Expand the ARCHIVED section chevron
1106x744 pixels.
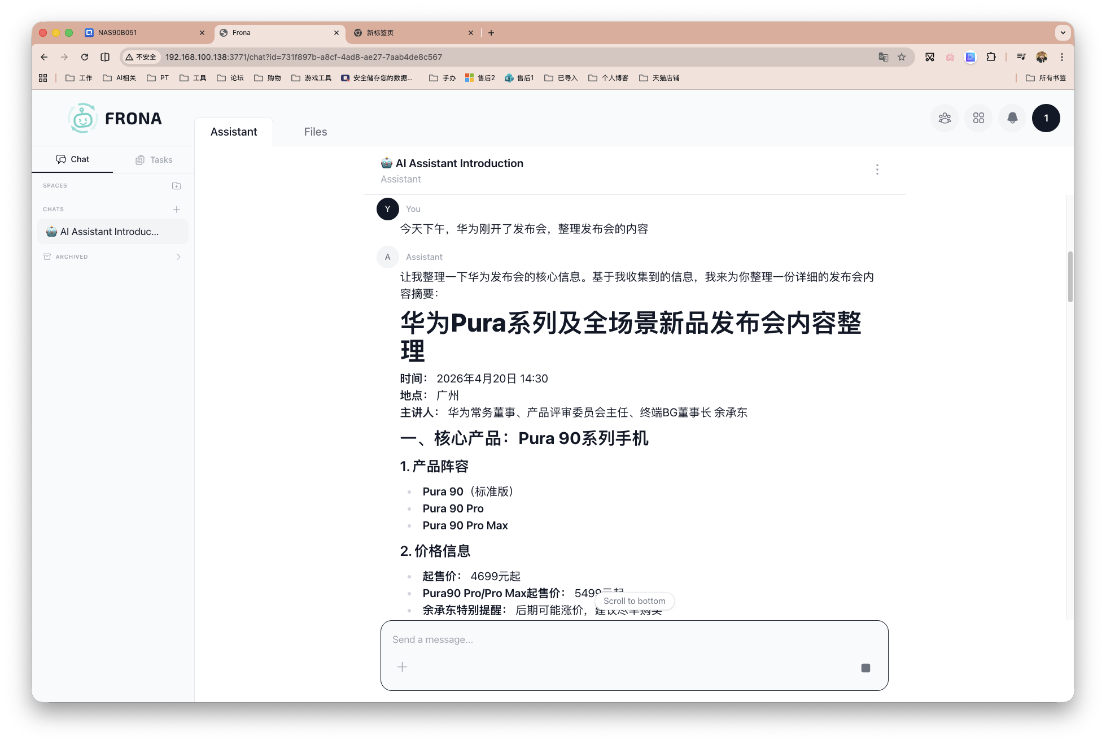pos(178,256)
